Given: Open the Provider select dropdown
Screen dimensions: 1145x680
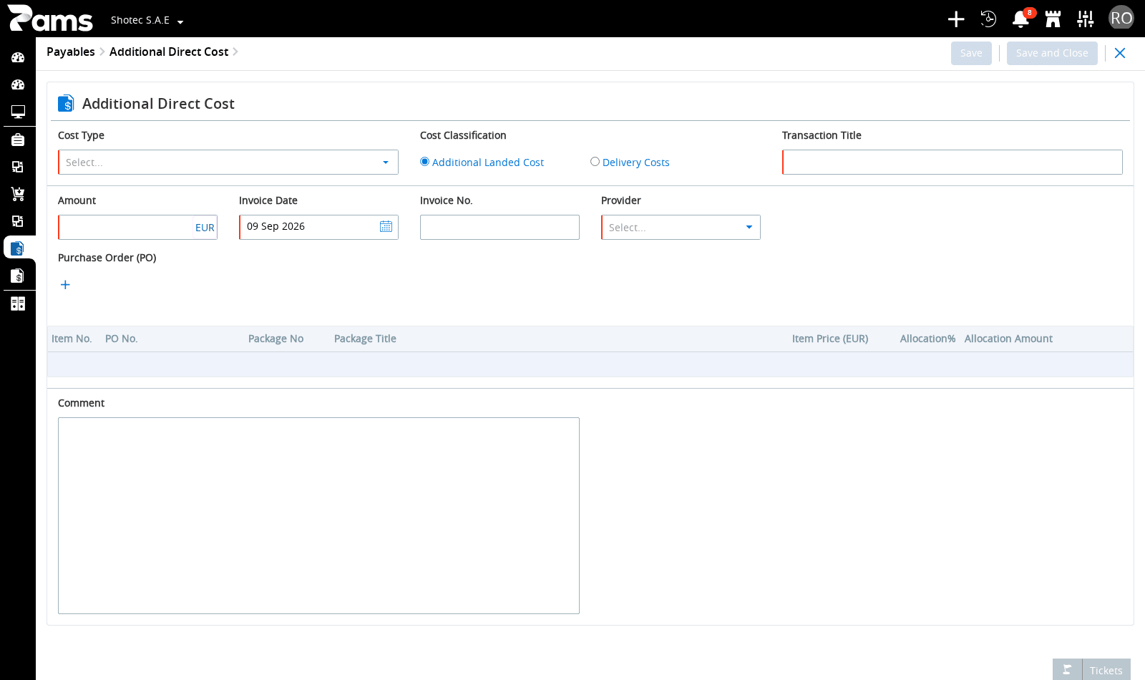Looking at the screenshot, I should point(681,228).
